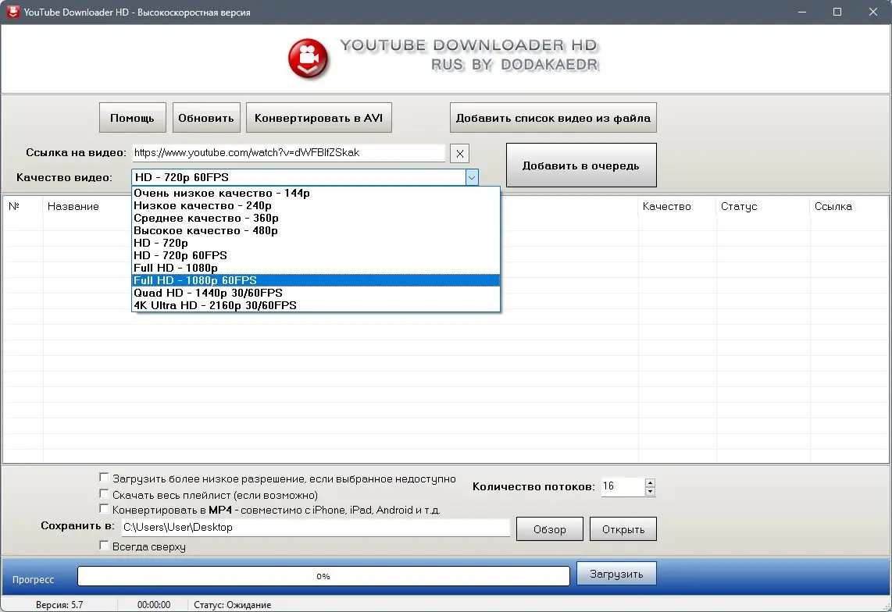Click the thread count field showing 16
The height and width of the screenshot is (612, 892).
[x=623, y=486]
